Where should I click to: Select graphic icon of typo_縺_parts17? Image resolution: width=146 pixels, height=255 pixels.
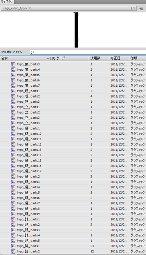click(x=13, y=171)
